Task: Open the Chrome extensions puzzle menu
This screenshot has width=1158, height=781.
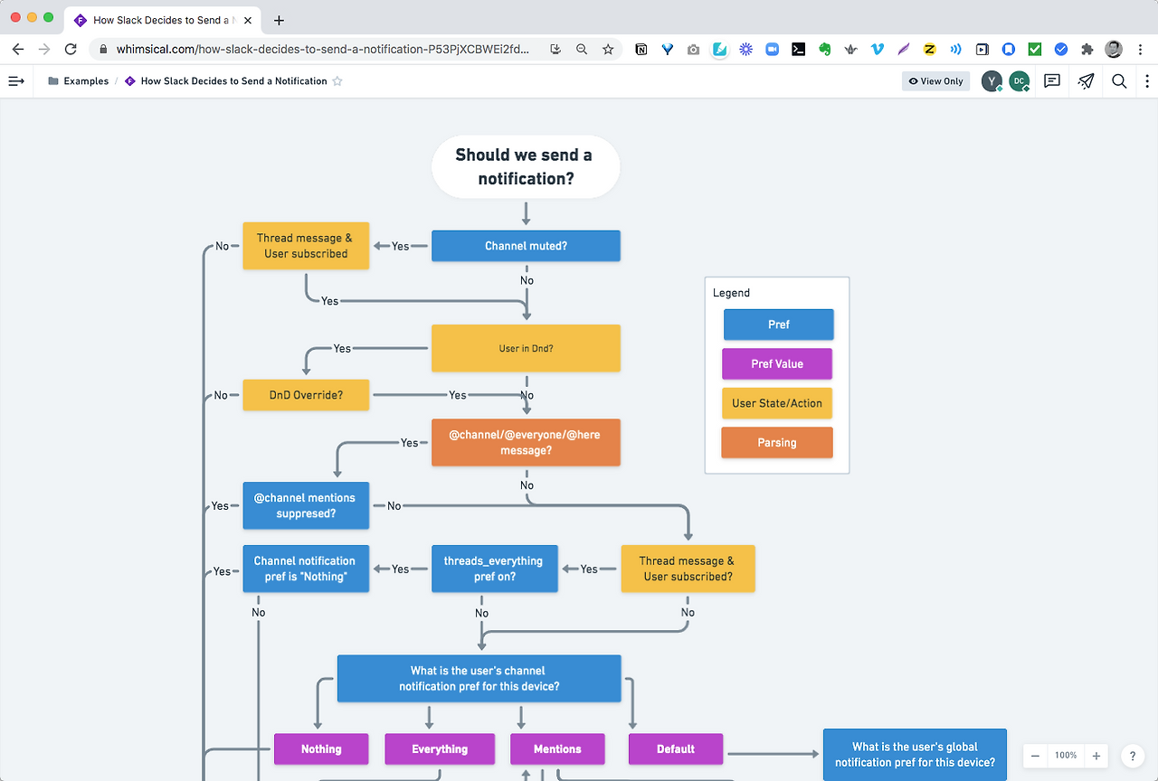Action: [x=1087, y=50]
